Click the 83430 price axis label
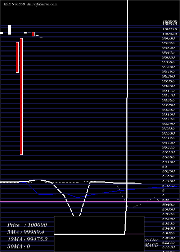Viewport: 180px width, 252px height. (x=169, y=228)
